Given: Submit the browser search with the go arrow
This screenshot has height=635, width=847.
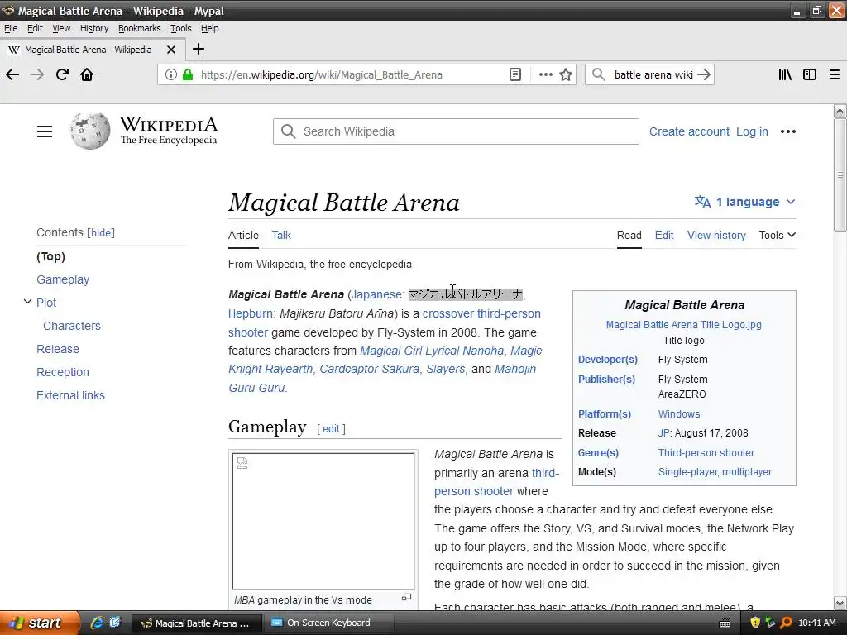Looking at the screenshot, I should tap(703, 74).
